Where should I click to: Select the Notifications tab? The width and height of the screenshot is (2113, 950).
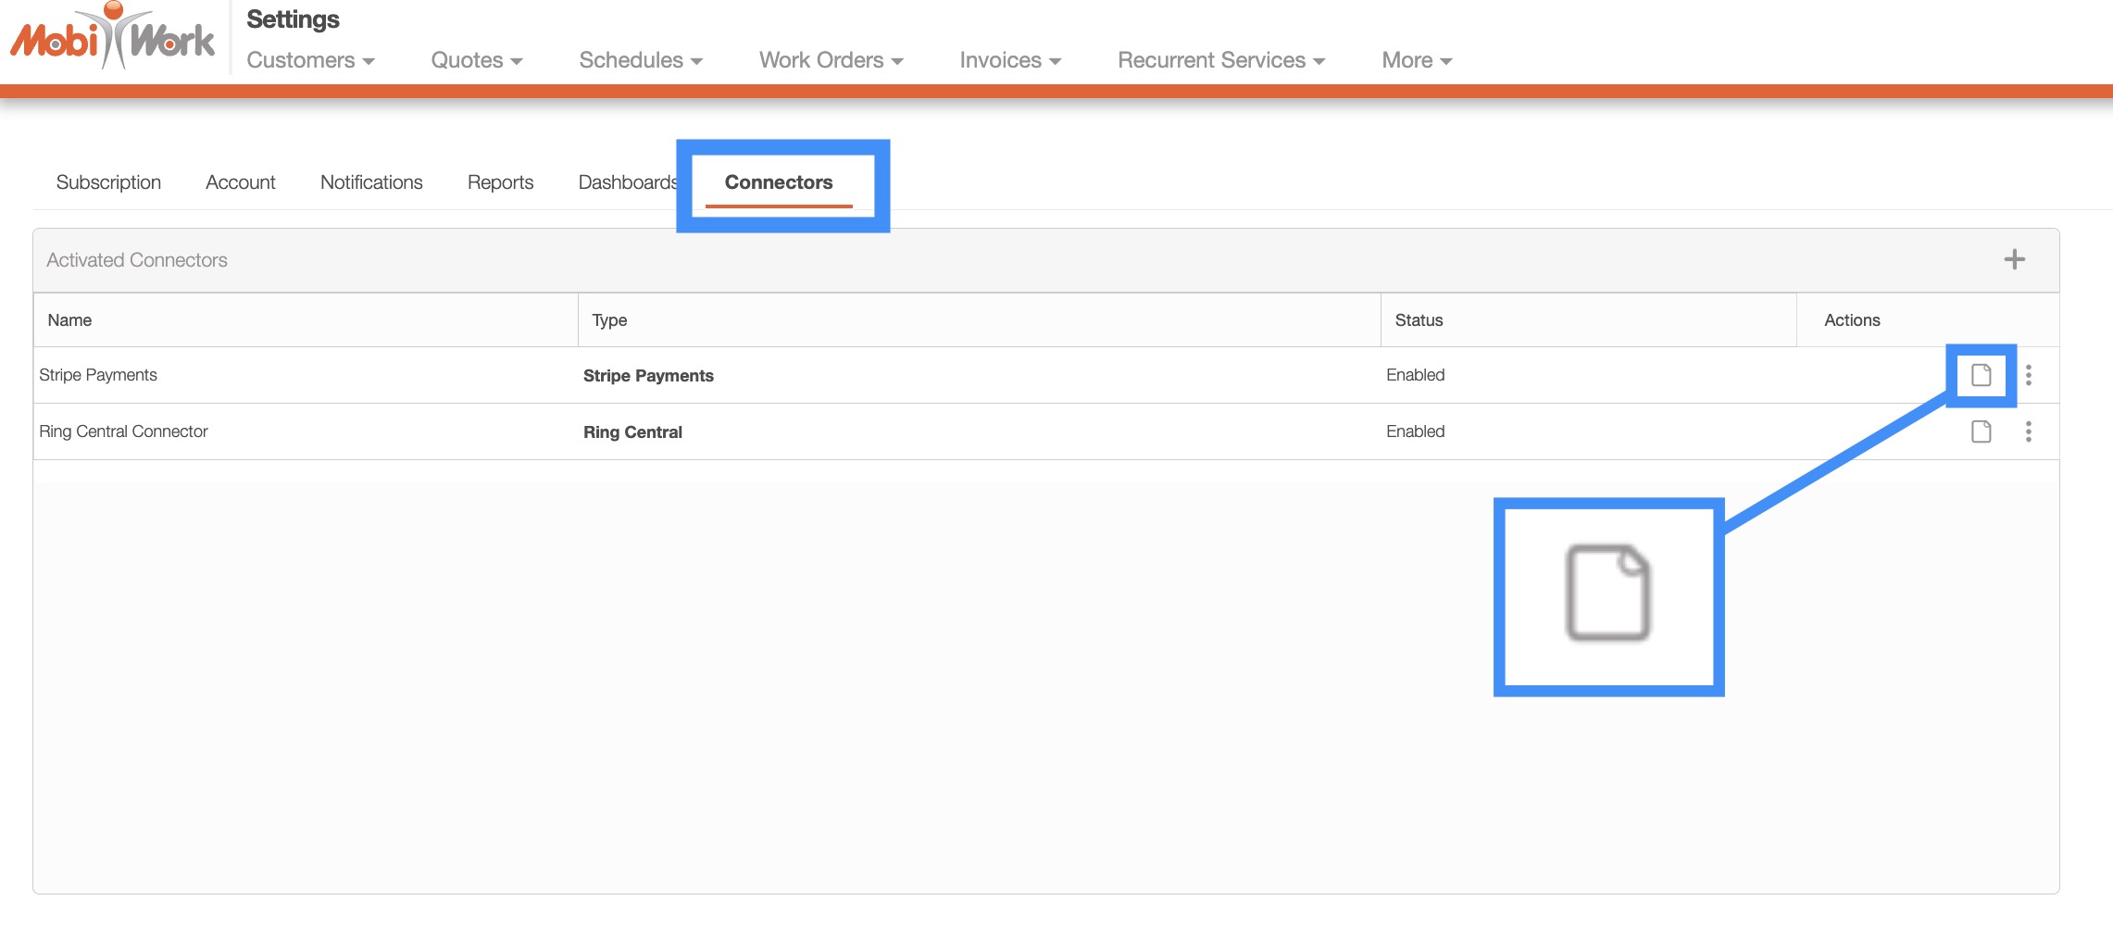(371, 182)
